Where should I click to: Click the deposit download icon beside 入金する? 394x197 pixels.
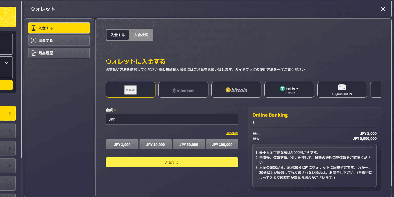(x=34, y=28)
